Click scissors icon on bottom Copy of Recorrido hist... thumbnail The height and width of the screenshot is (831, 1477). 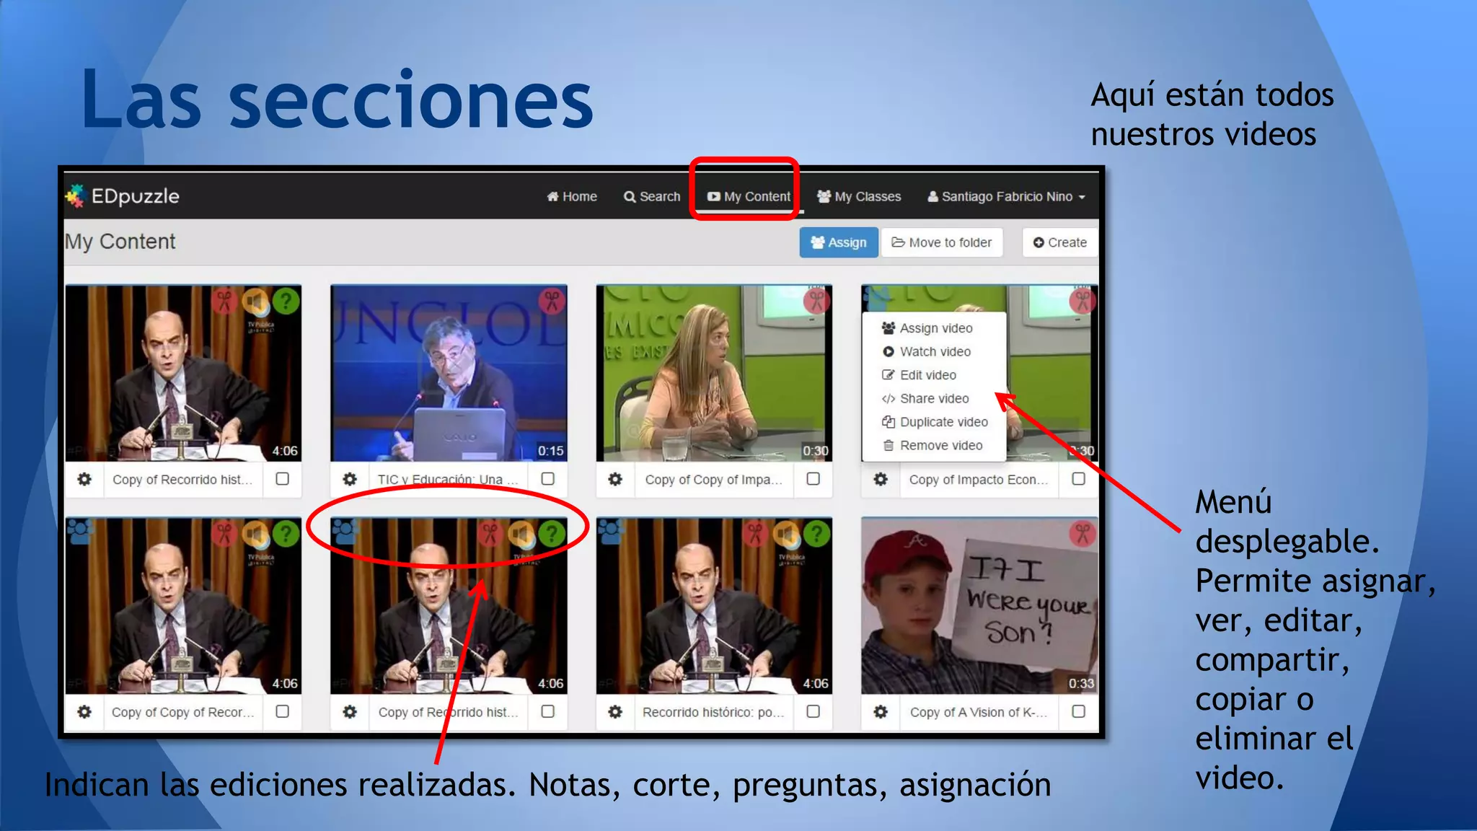(x=490, y=534)
